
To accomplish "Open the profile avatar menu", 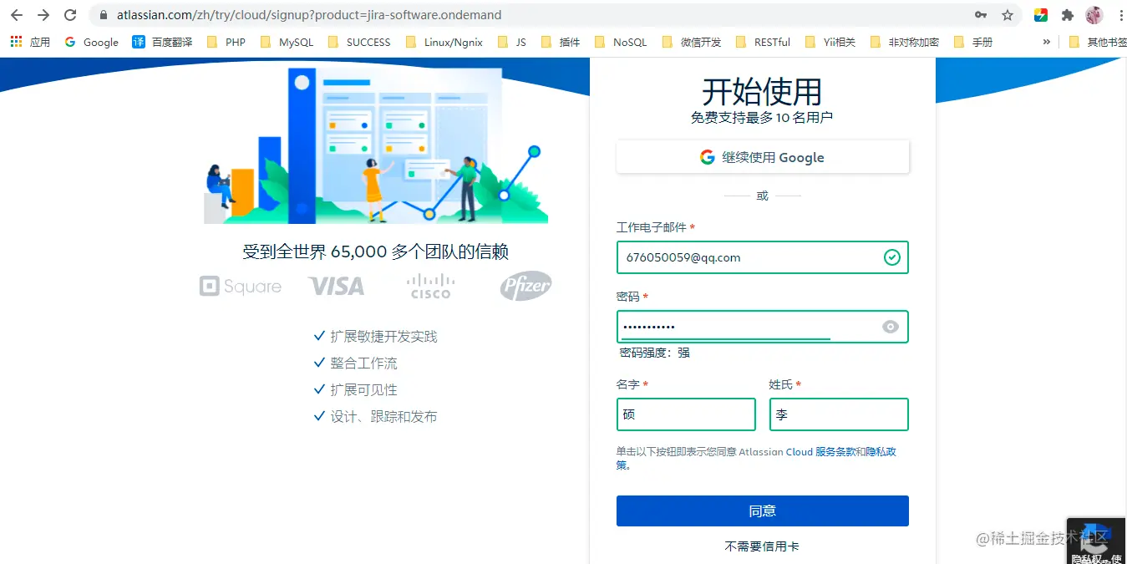I will click(1094, 15).
